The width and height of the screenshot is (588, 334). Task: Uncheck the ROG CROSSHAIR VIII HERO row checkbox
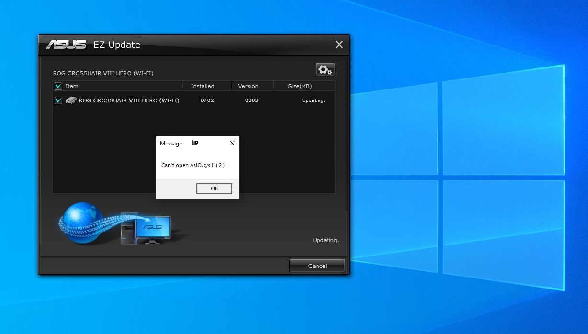pyautogui.click(x=58, y=100)
